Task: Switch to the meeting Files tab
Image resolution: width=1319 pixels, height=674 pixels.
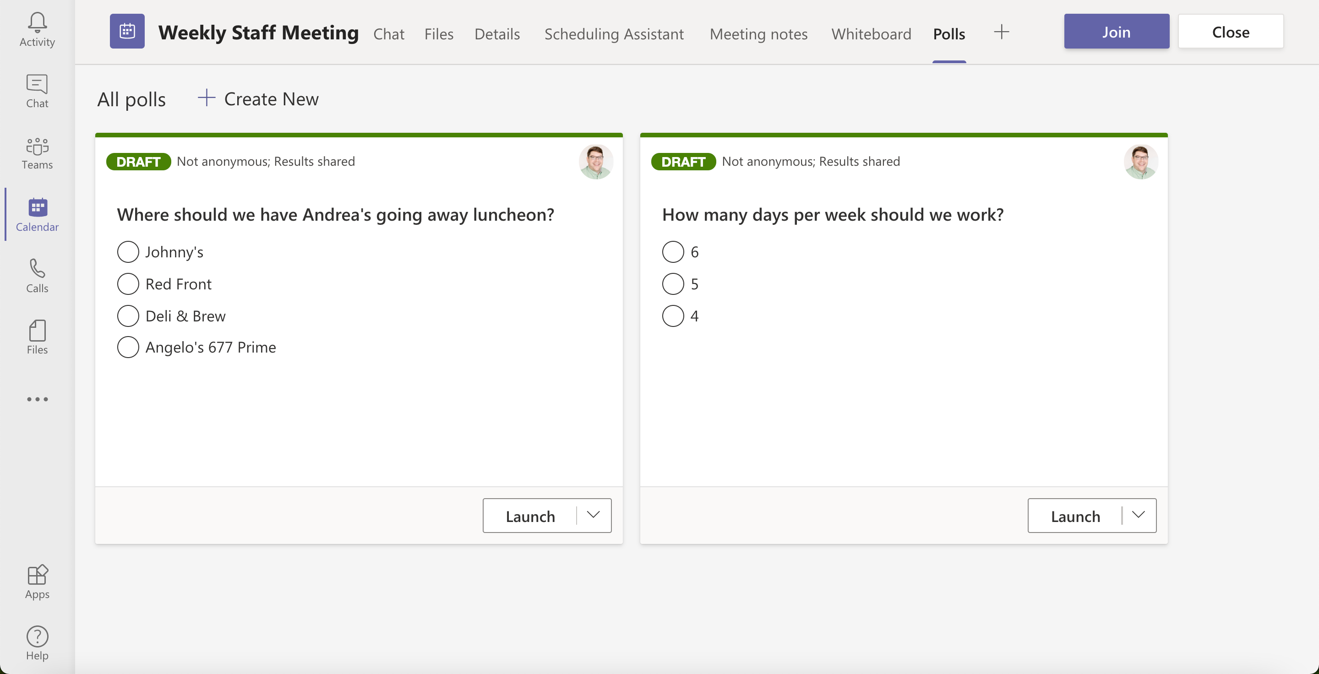Action: 439,34
